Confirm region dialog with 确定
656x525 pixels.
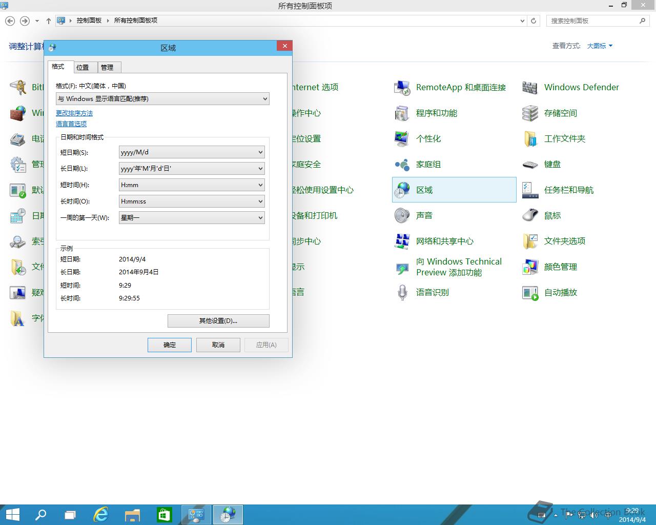(x=170, y=345)
